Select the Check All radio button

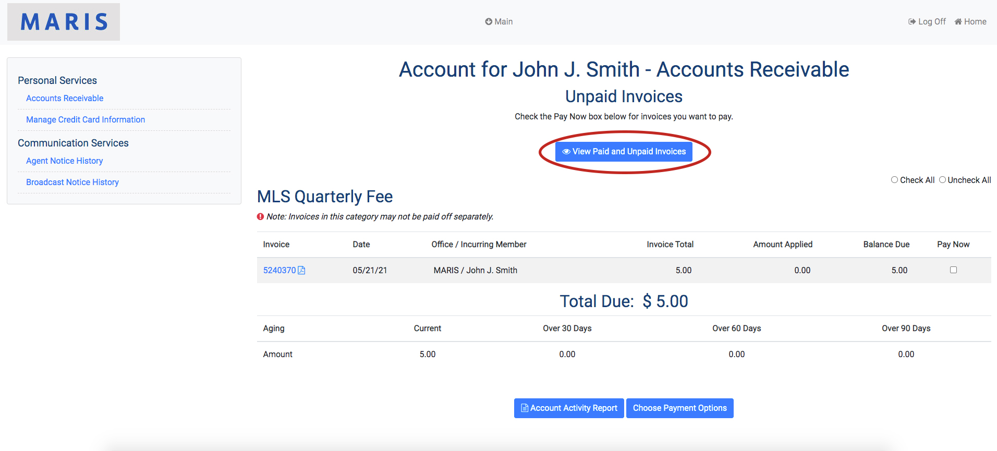(x=895, y=180)
